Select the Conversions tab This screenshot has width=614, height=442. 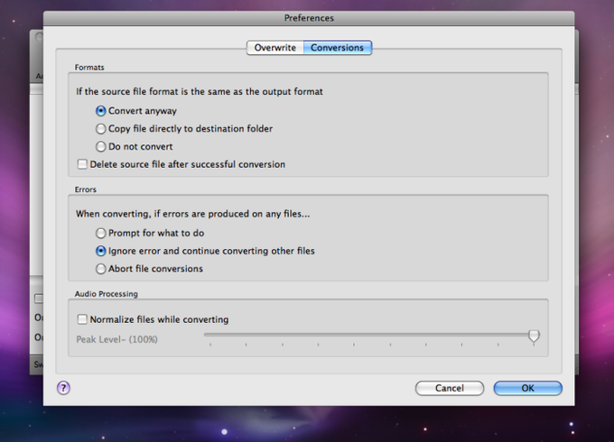point(337,48)
